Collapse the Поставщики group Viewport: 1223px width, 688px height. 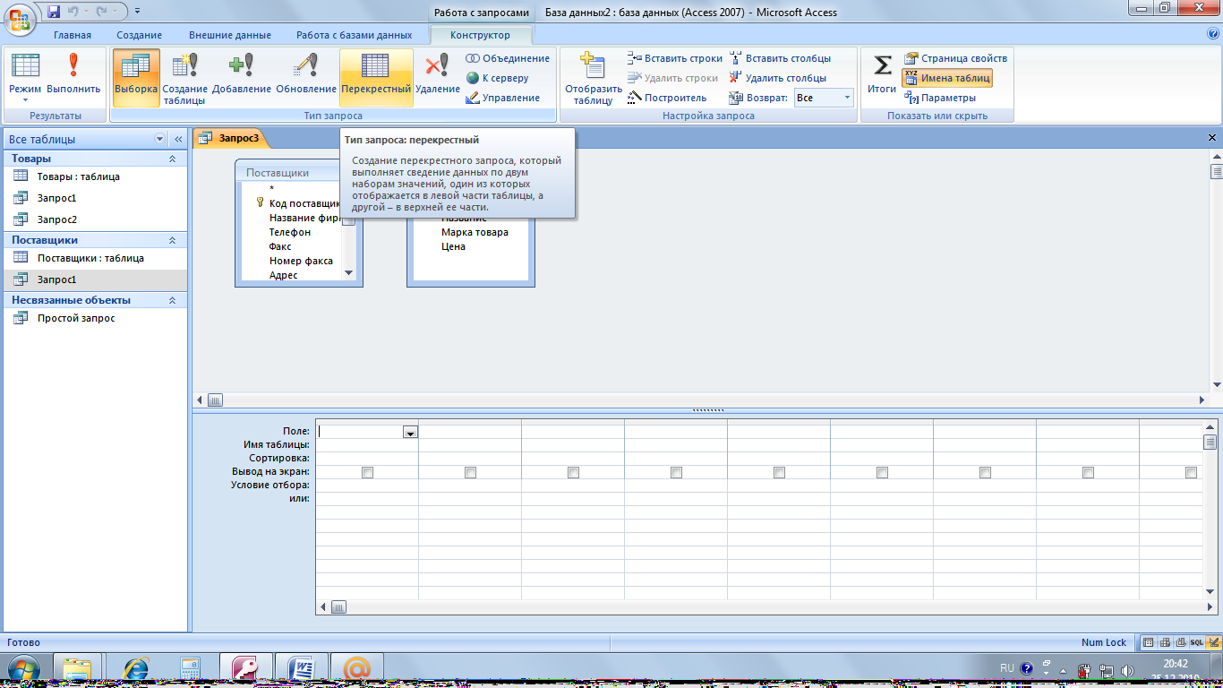tap(172, 240)
